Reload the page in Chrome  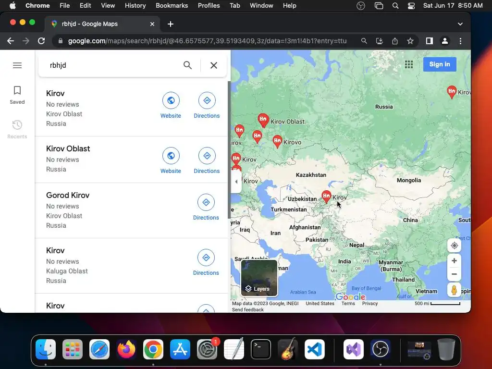(41, 41)
